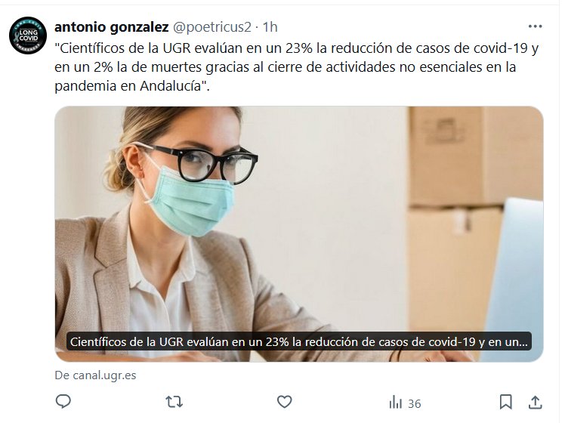This screenshot has width=565, height=423.
Task: Click the eyeglasses in the article photo
Action: pos(202,162)
